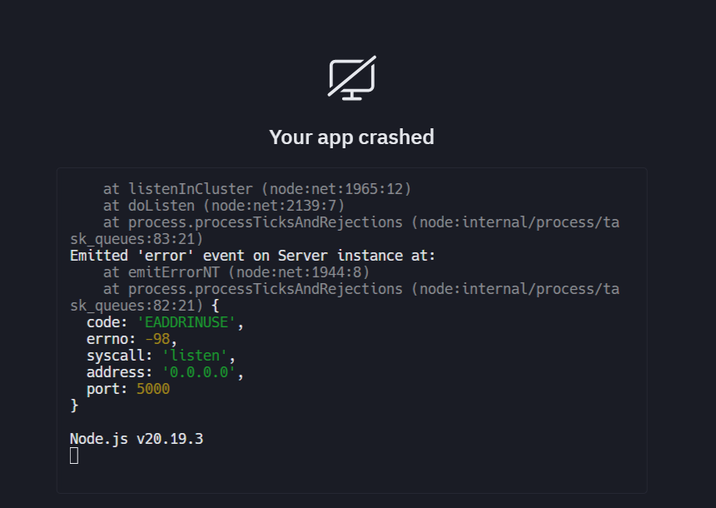Click the crossed-out monitor crash icon

[x=351, y=78]
